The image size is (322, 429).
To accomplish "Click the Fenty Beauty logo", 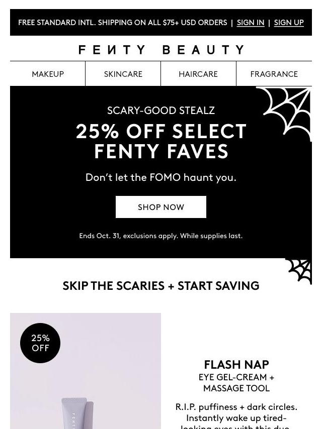I will click(161, 50).
